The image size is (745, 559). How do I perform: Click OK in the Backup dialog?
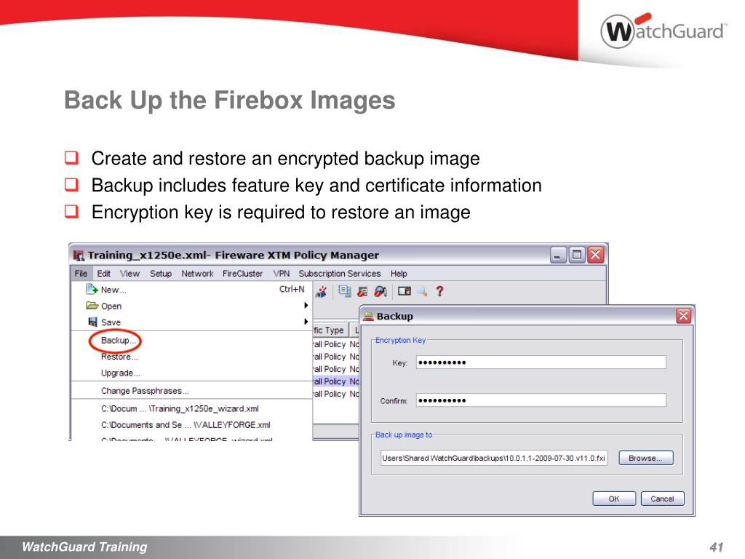(614, 499)
